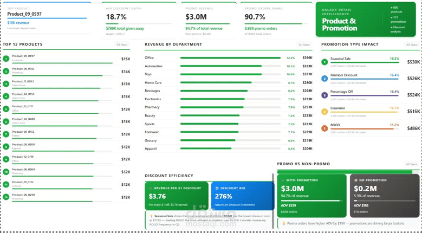The height and width of the screenshot is (233, 422).
Task: Click the Grocery department label
Action: pyautogui.click(x=151, y=140)
